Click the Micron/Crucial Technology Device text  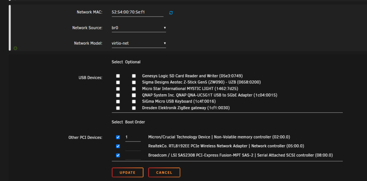[x=219, y=137]
